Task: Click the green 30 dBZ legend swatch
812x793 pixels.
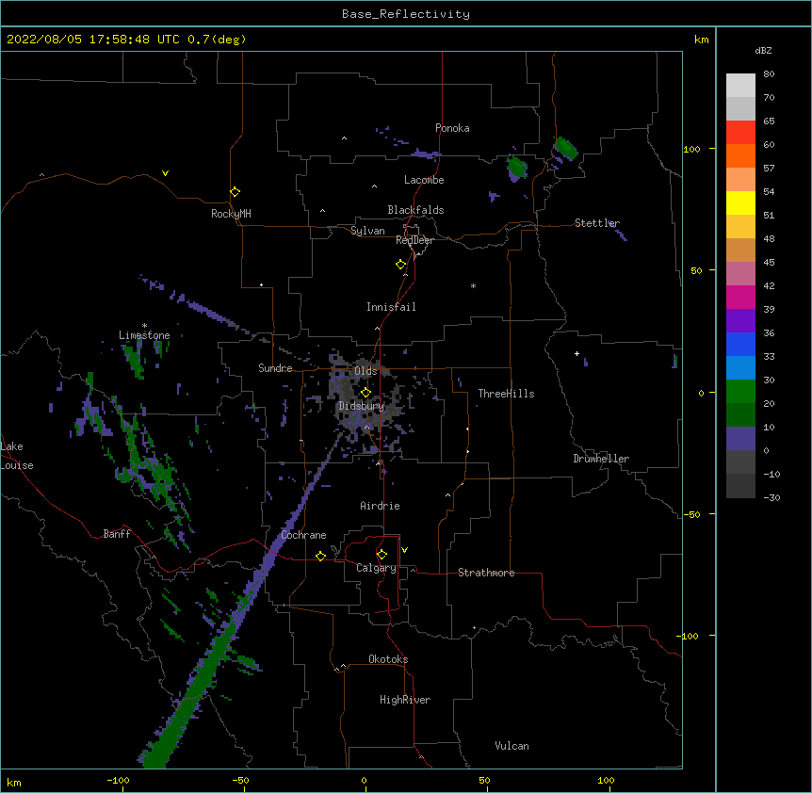Action: (740, 392)
